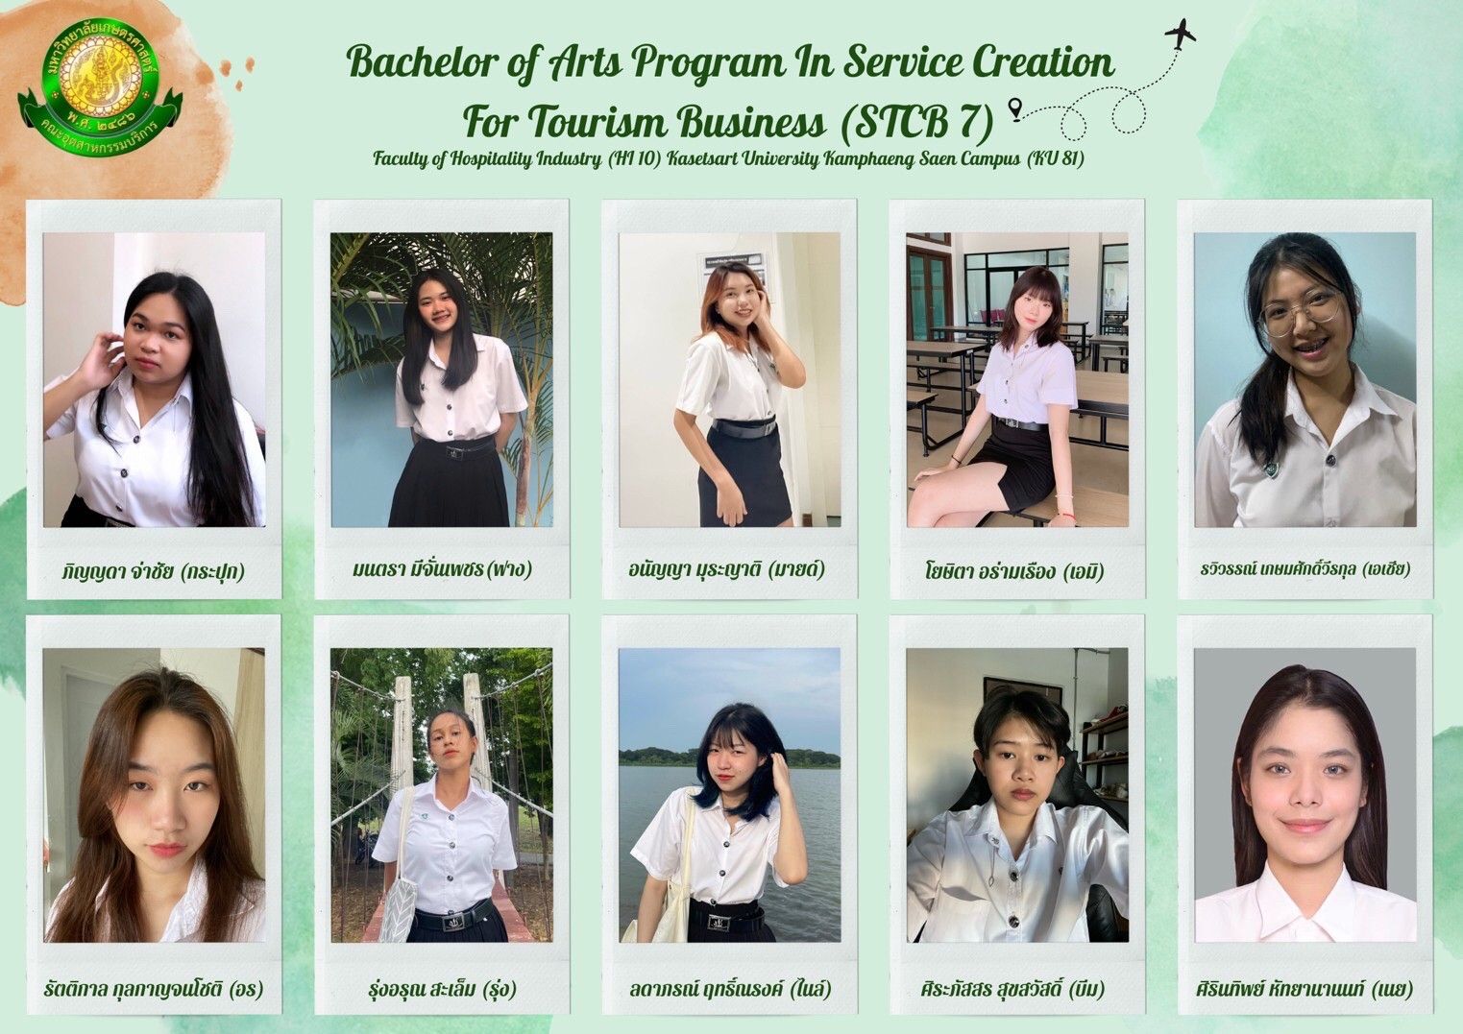Select the photo labeled (กระปุก)

pyautogui.click(x=154, y=379)
